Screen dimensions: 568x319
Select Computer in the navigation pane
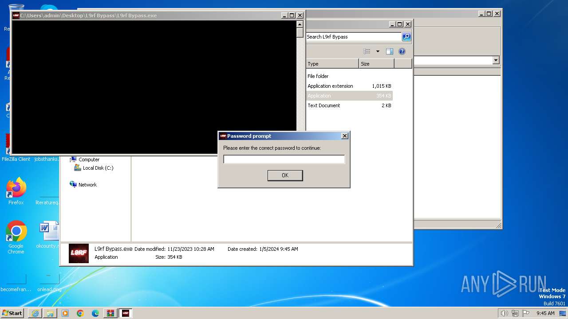point(89,159)
